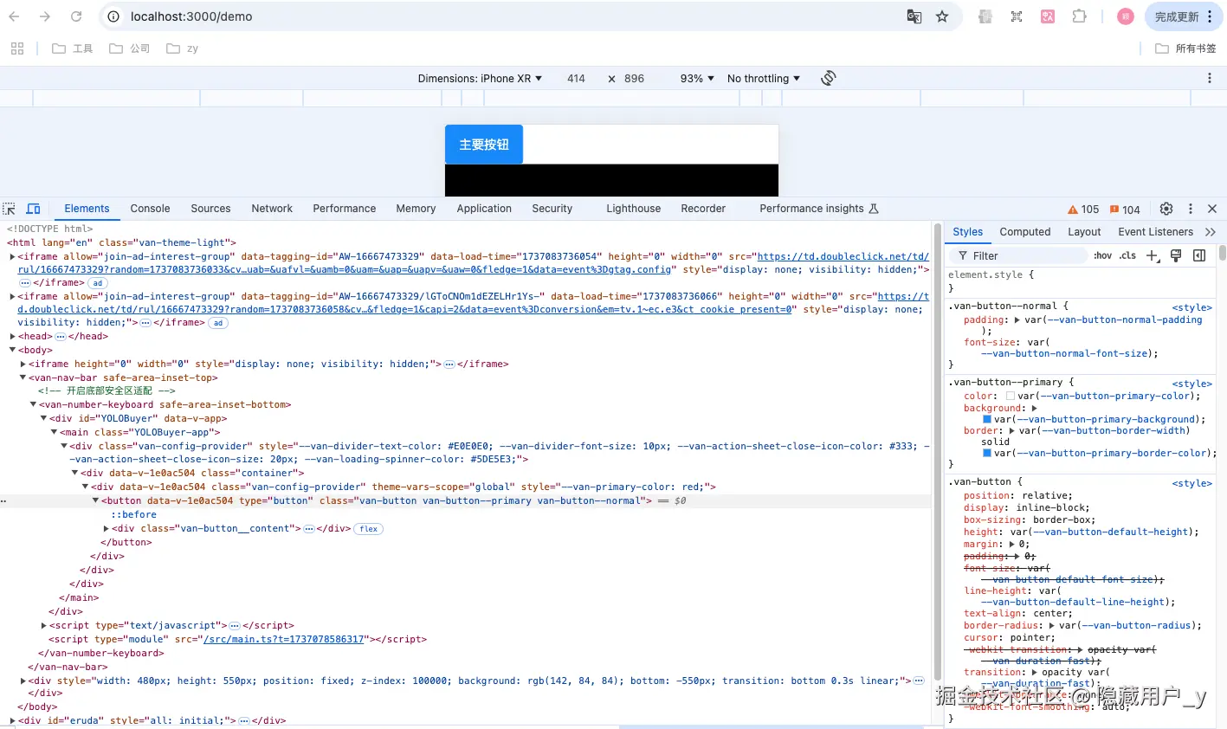Open <style> link for .van-button--primary
Viewport: 1227px width, 729px height.
1192,384
